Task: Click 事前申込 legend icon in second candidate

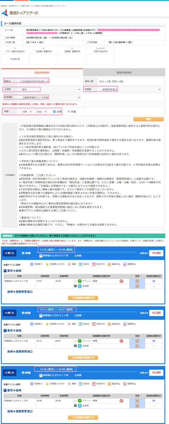Action: point(109,324)
